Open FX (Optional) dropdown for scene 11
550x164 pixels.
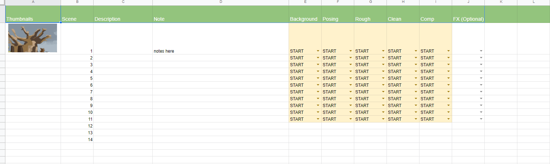[x=481, y=119]
